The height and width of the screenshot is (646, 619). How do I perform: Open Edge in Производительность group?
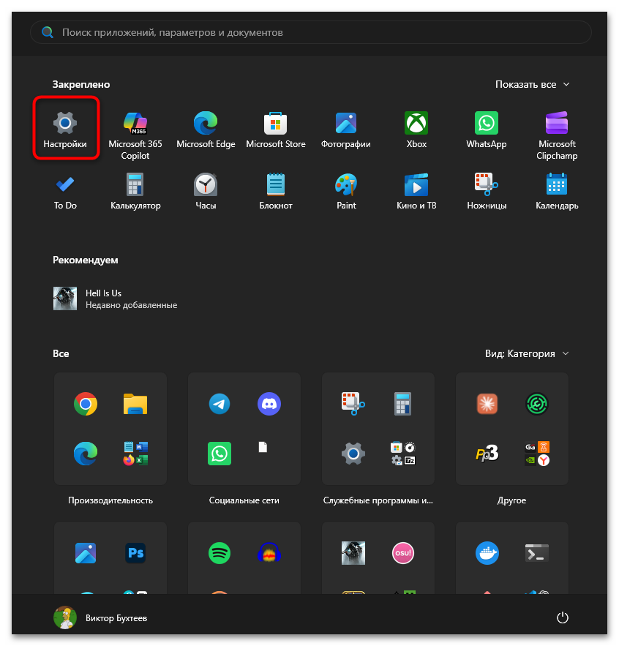pos(86,454)
